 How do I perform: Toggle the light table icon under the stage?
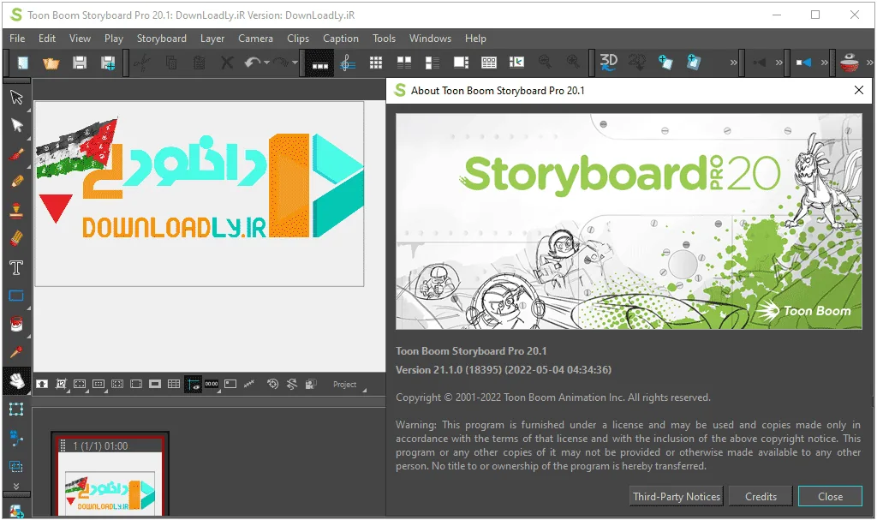click(42, 384)
